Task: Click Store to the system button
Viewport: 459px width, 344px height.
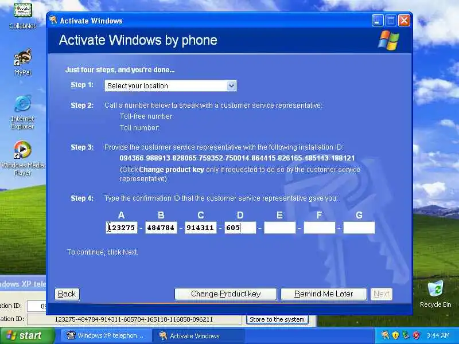Action: point(277,319)
